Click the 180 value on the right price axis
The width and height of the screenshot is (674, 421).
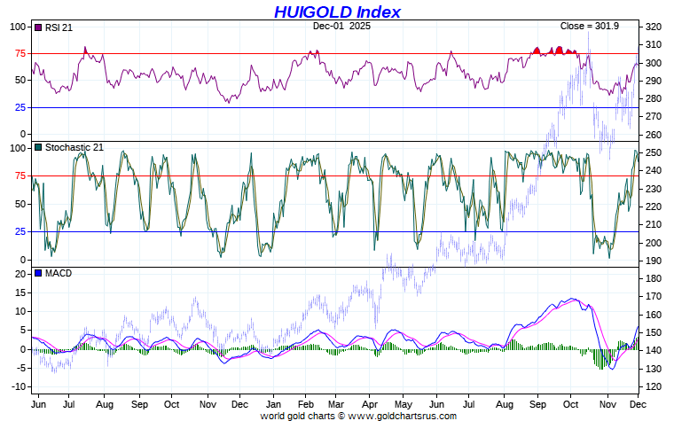(x=654, y=278)
